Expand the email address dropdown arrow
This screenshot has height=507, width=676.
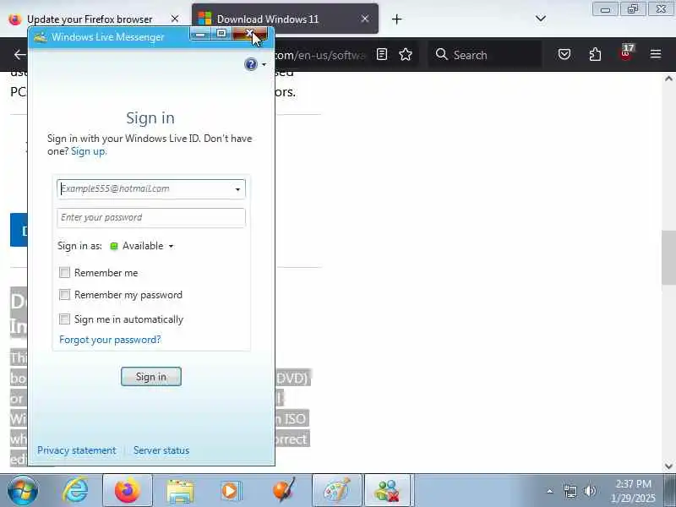[237, 189]
